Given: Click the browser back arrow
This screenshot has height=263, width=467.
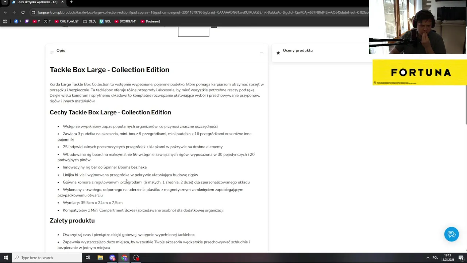Looking at the screenshot, I should pyautogui.click(x=5, y=12).
